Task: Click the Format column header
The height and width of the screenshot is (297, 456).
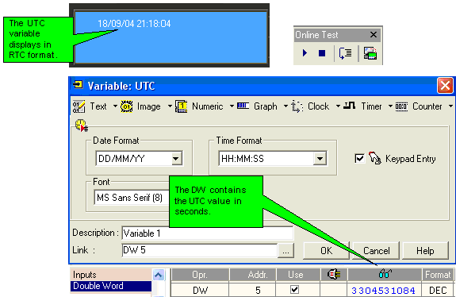Action: pos(438,275)
